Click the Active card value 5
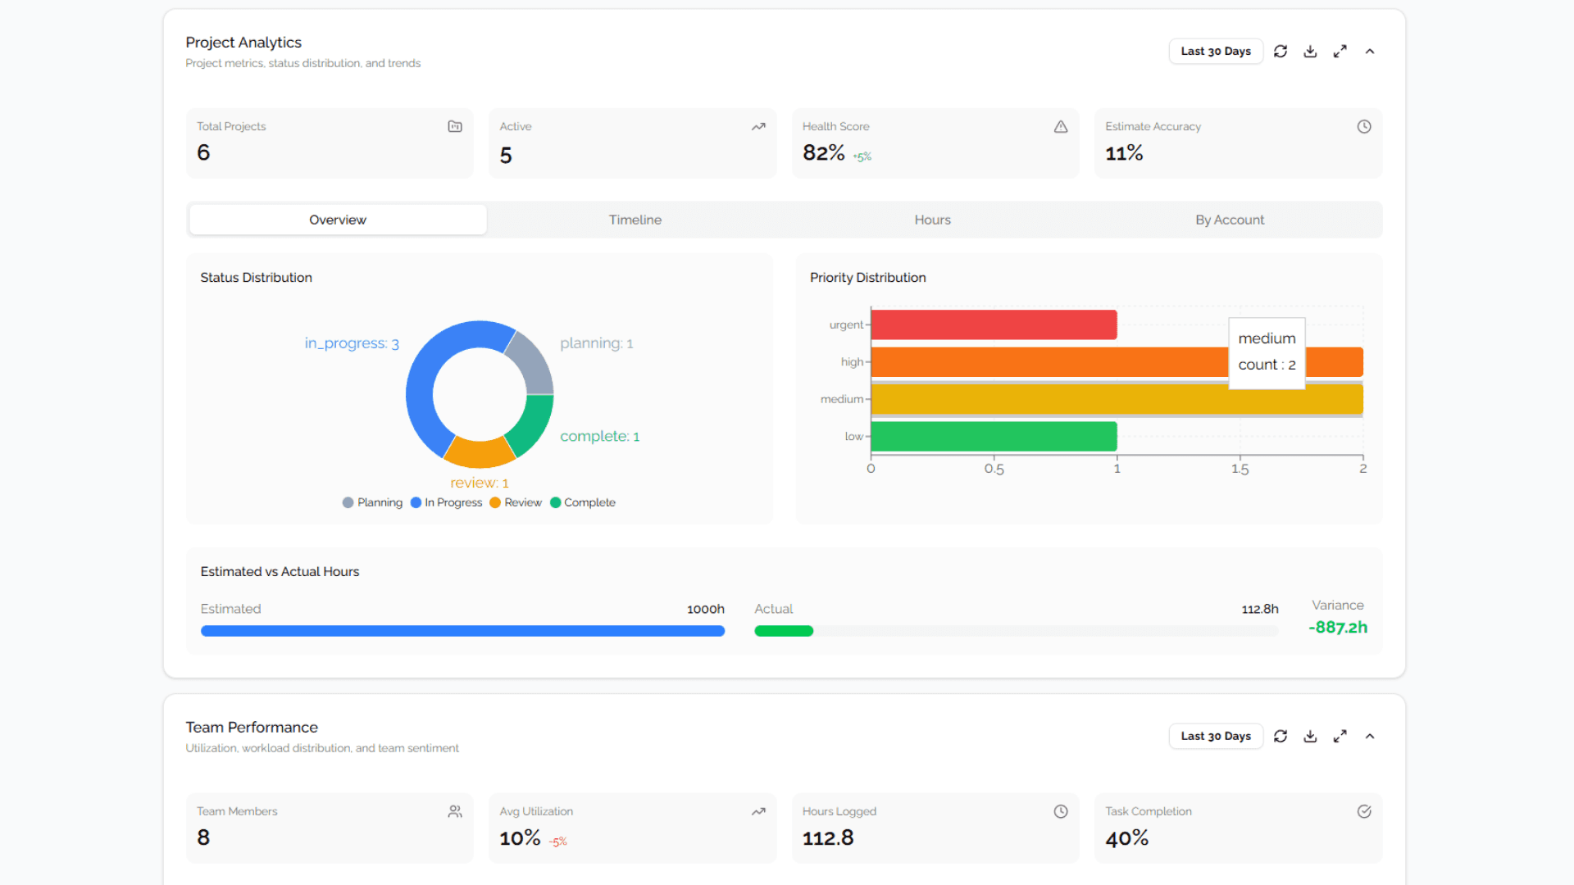 506,155
